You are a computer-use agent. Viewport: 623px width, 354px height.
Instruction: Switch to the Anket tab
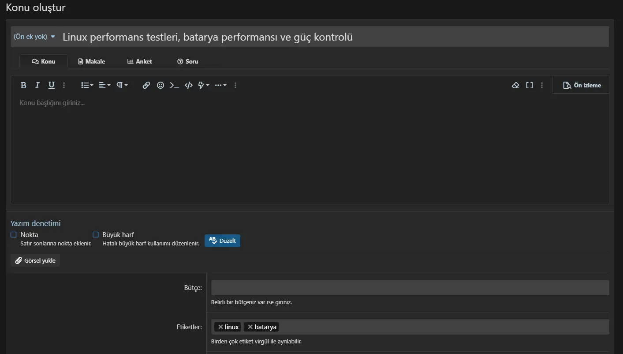pyautogui.click(x=140, y=61)
